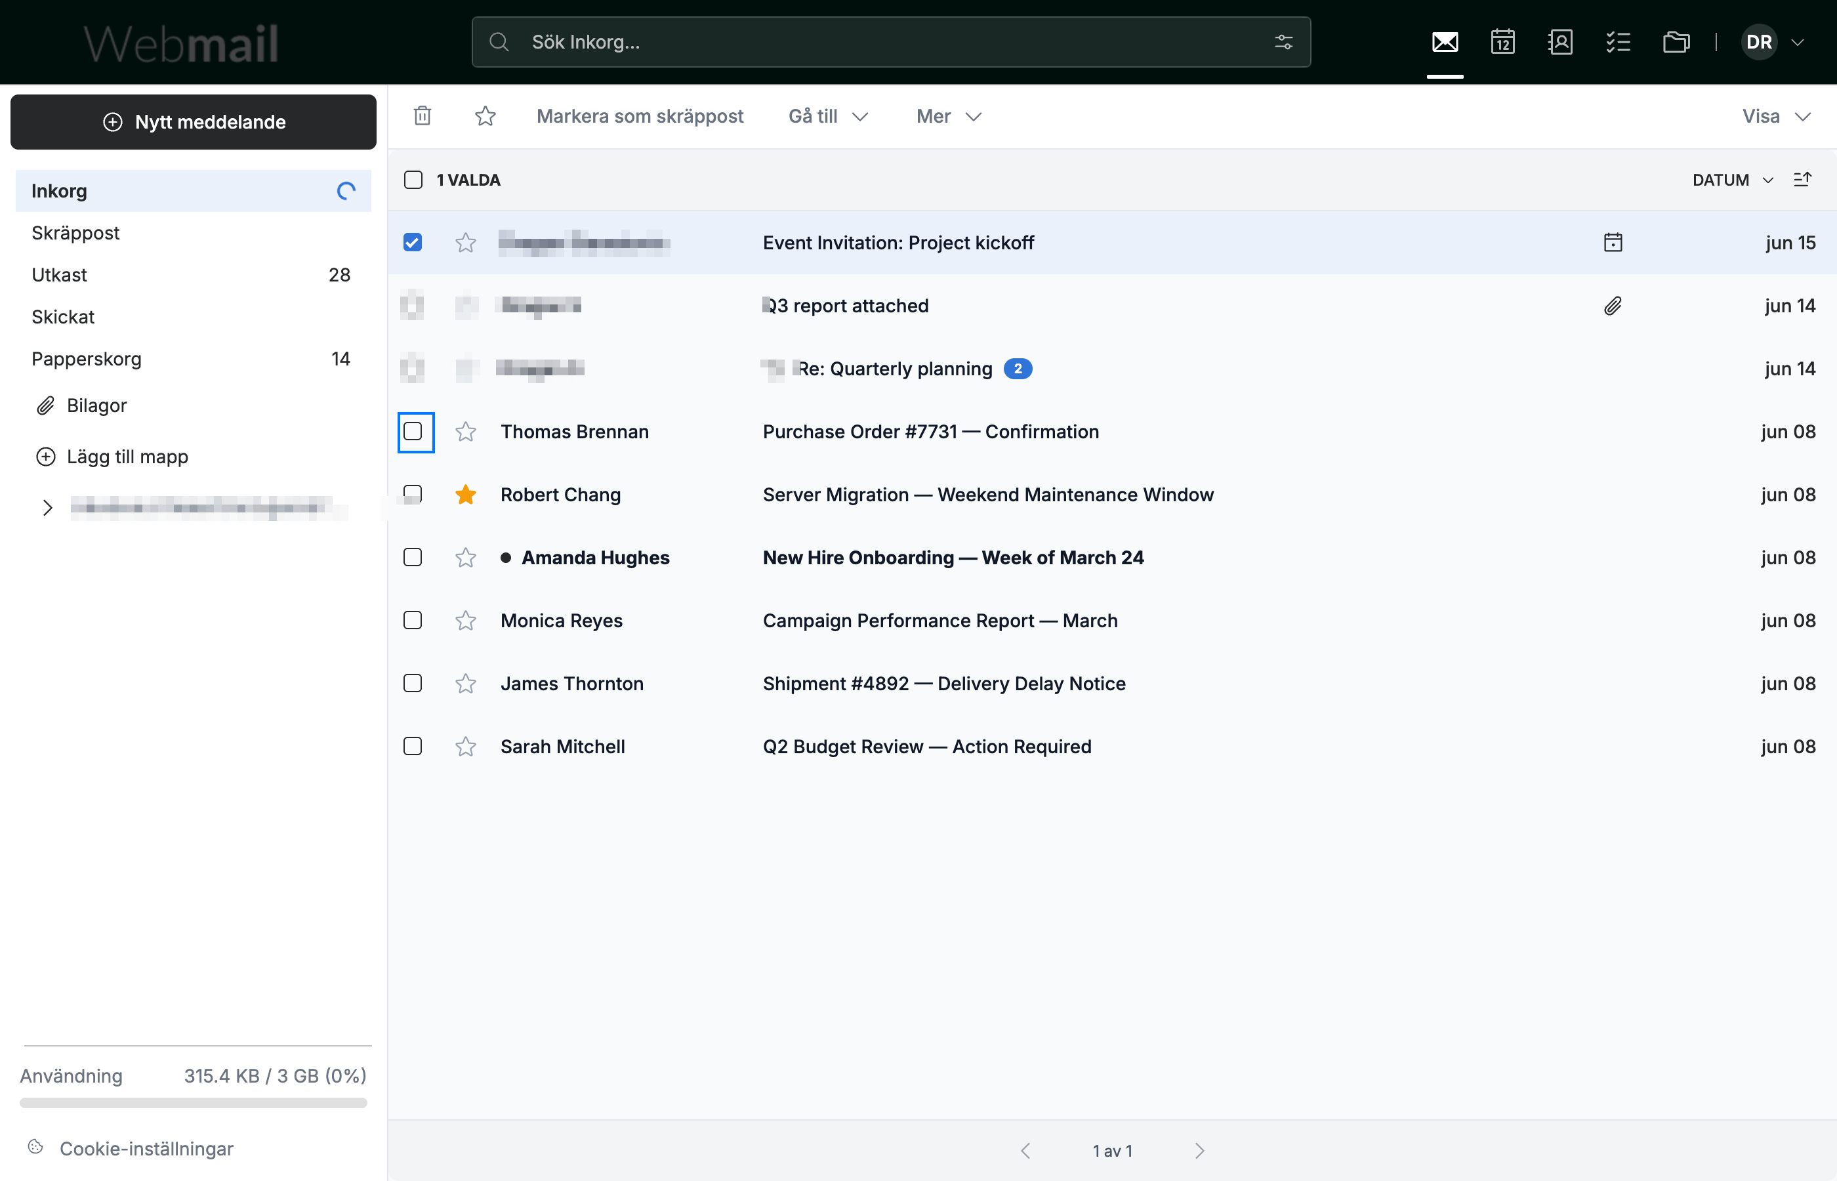Open Cookie-inställningar link
1837x1181 pixels.
[x=131, y=1148]
